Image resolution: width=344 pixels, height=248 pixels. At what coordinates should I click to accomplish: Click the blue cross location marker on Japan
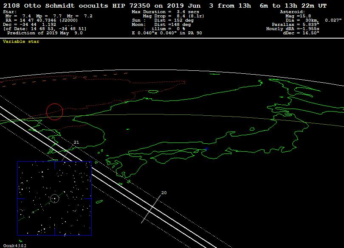tap(206, 149)
